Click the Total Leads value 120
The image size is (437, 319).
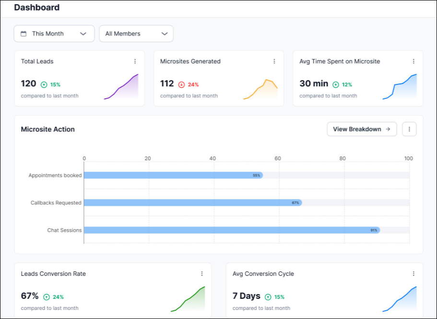(28, 83)
